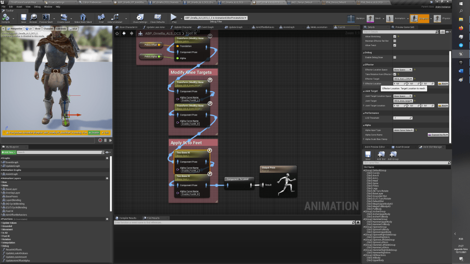Open the Effector Location Space dropdown

[403, 70]
